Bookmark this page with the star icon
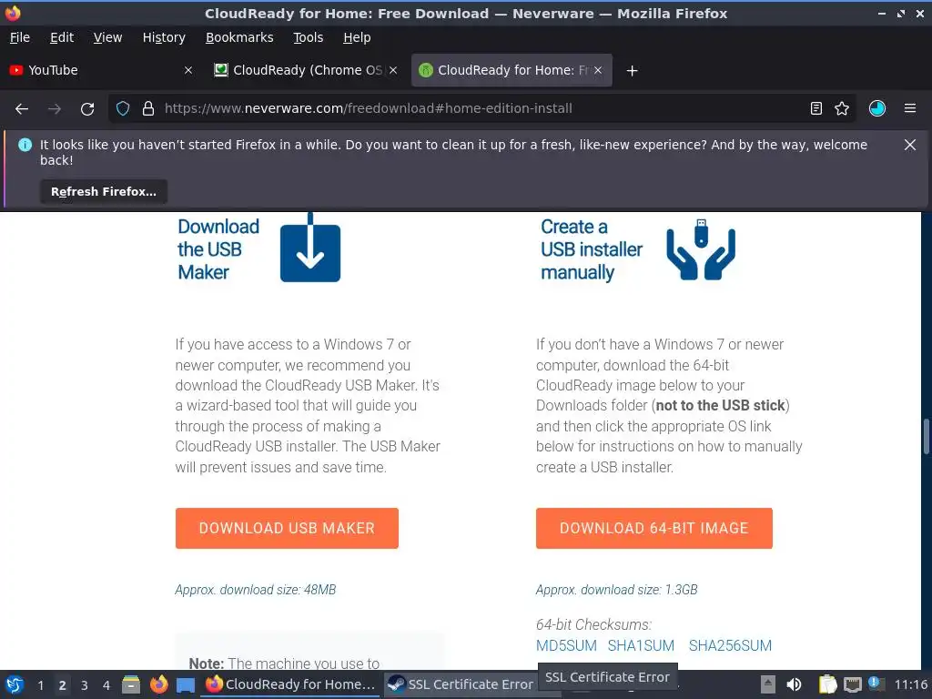 coord(842,108)
